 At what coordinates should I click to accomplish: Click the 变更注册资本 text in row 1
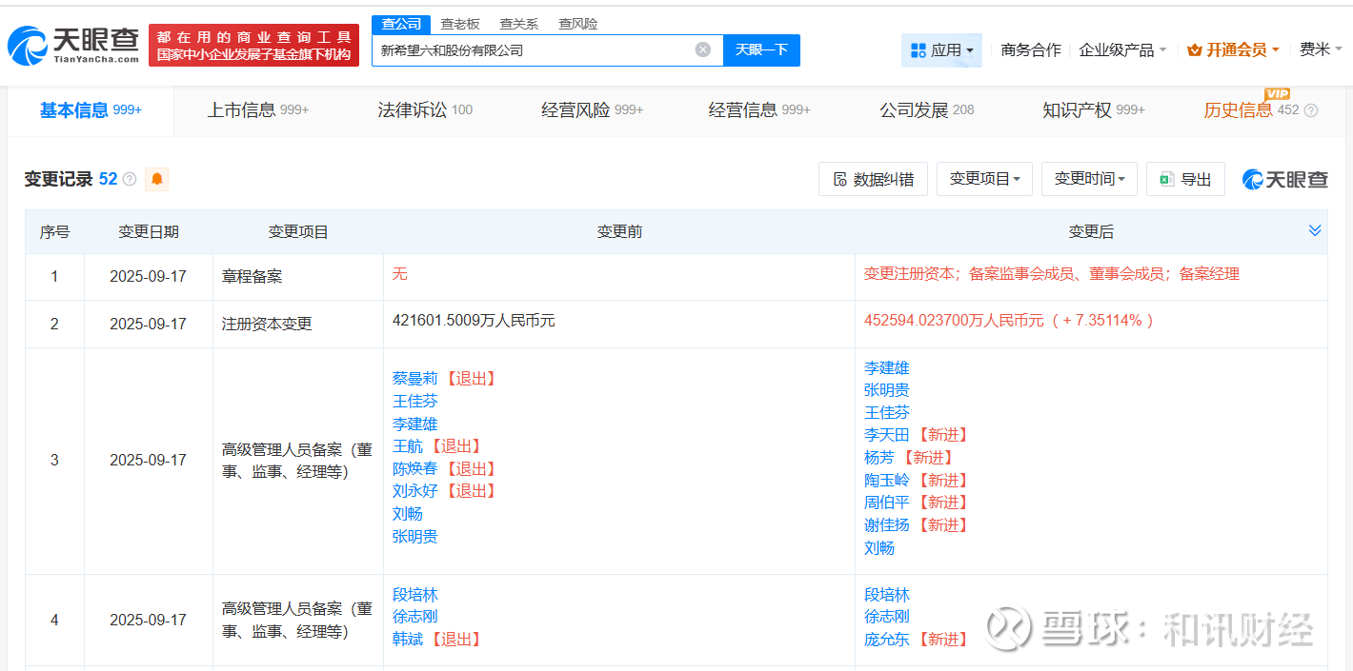[909, 274]
